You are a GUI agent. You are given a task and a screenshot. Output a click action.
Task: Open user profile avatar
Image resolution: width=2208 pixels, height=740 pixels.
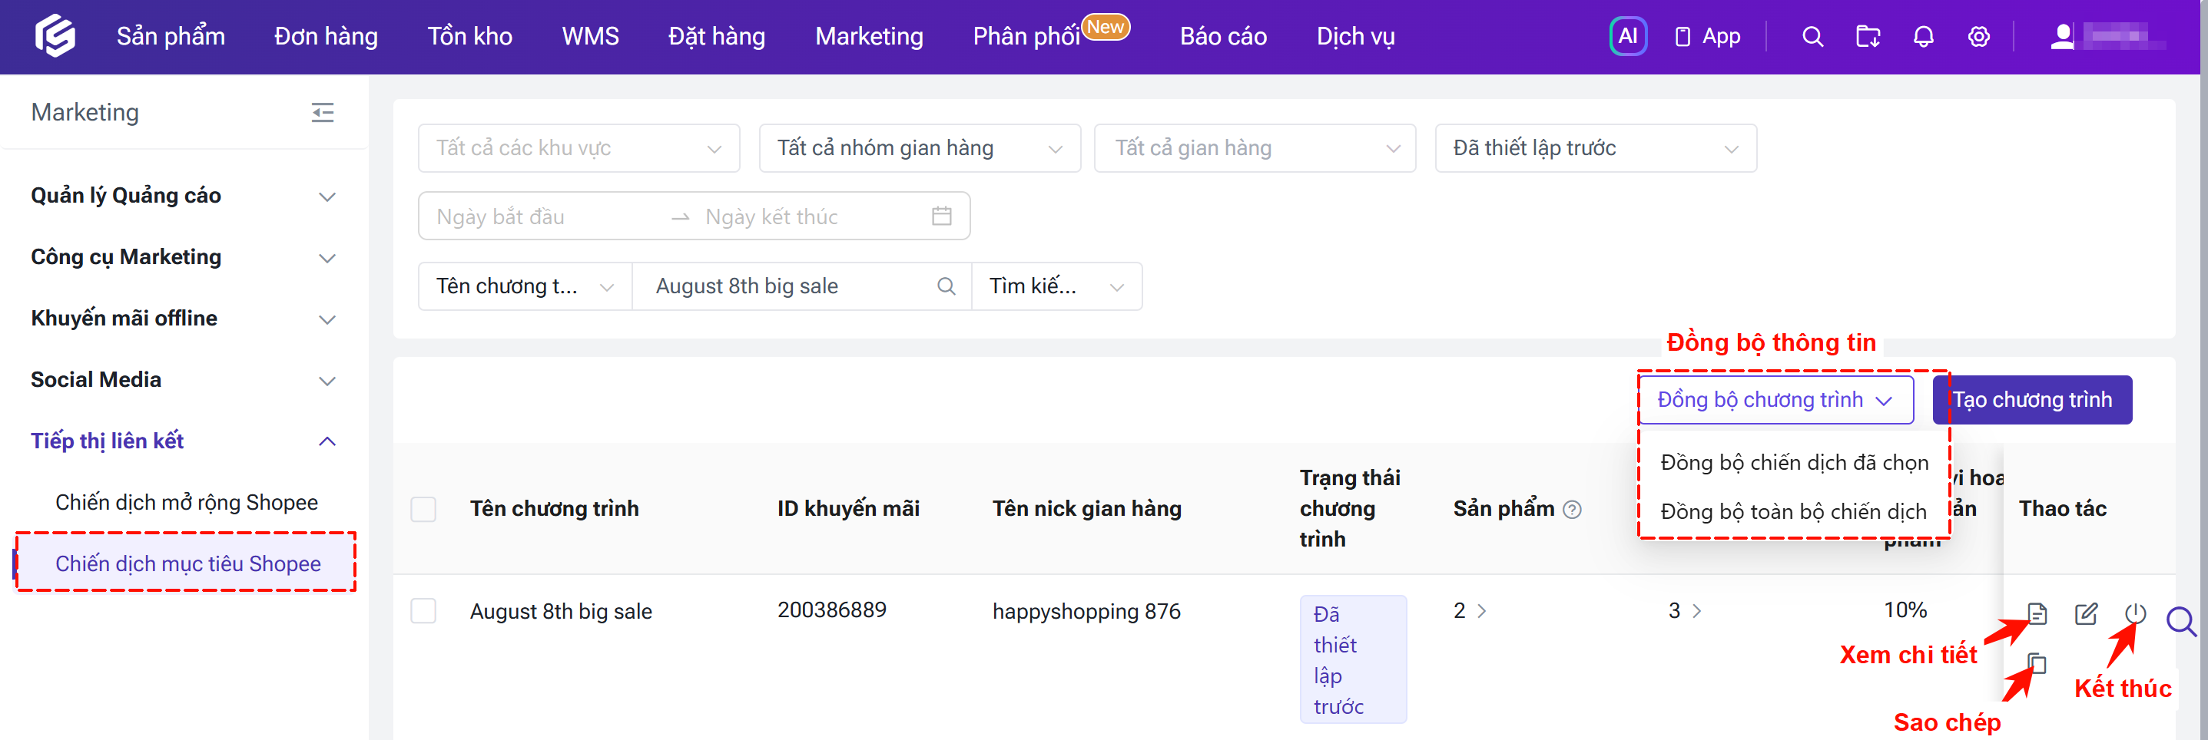(2062, 37)
